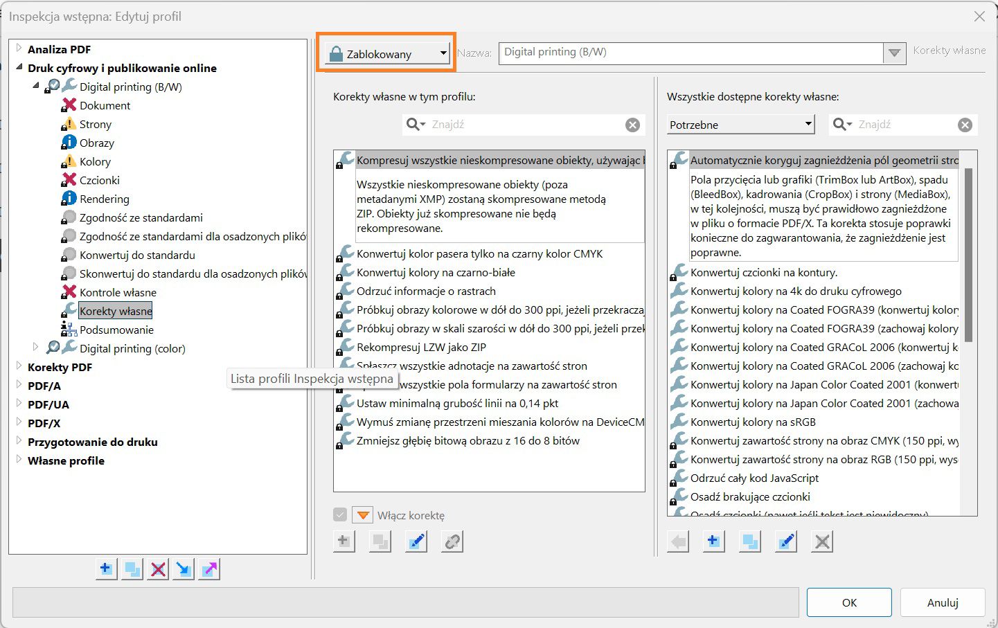Viewport: 998px width, 628px height.
Task: Click the duplicate icon below the available fixups list
Action: tap(749, 541)
